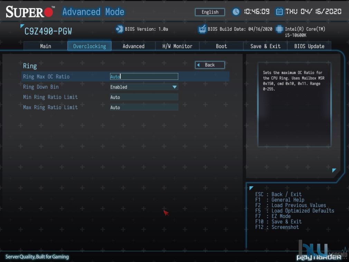This screenshot has width=349, height=262.
Task: Click the F12 Screenshot hint
Action: pos(277,227)
